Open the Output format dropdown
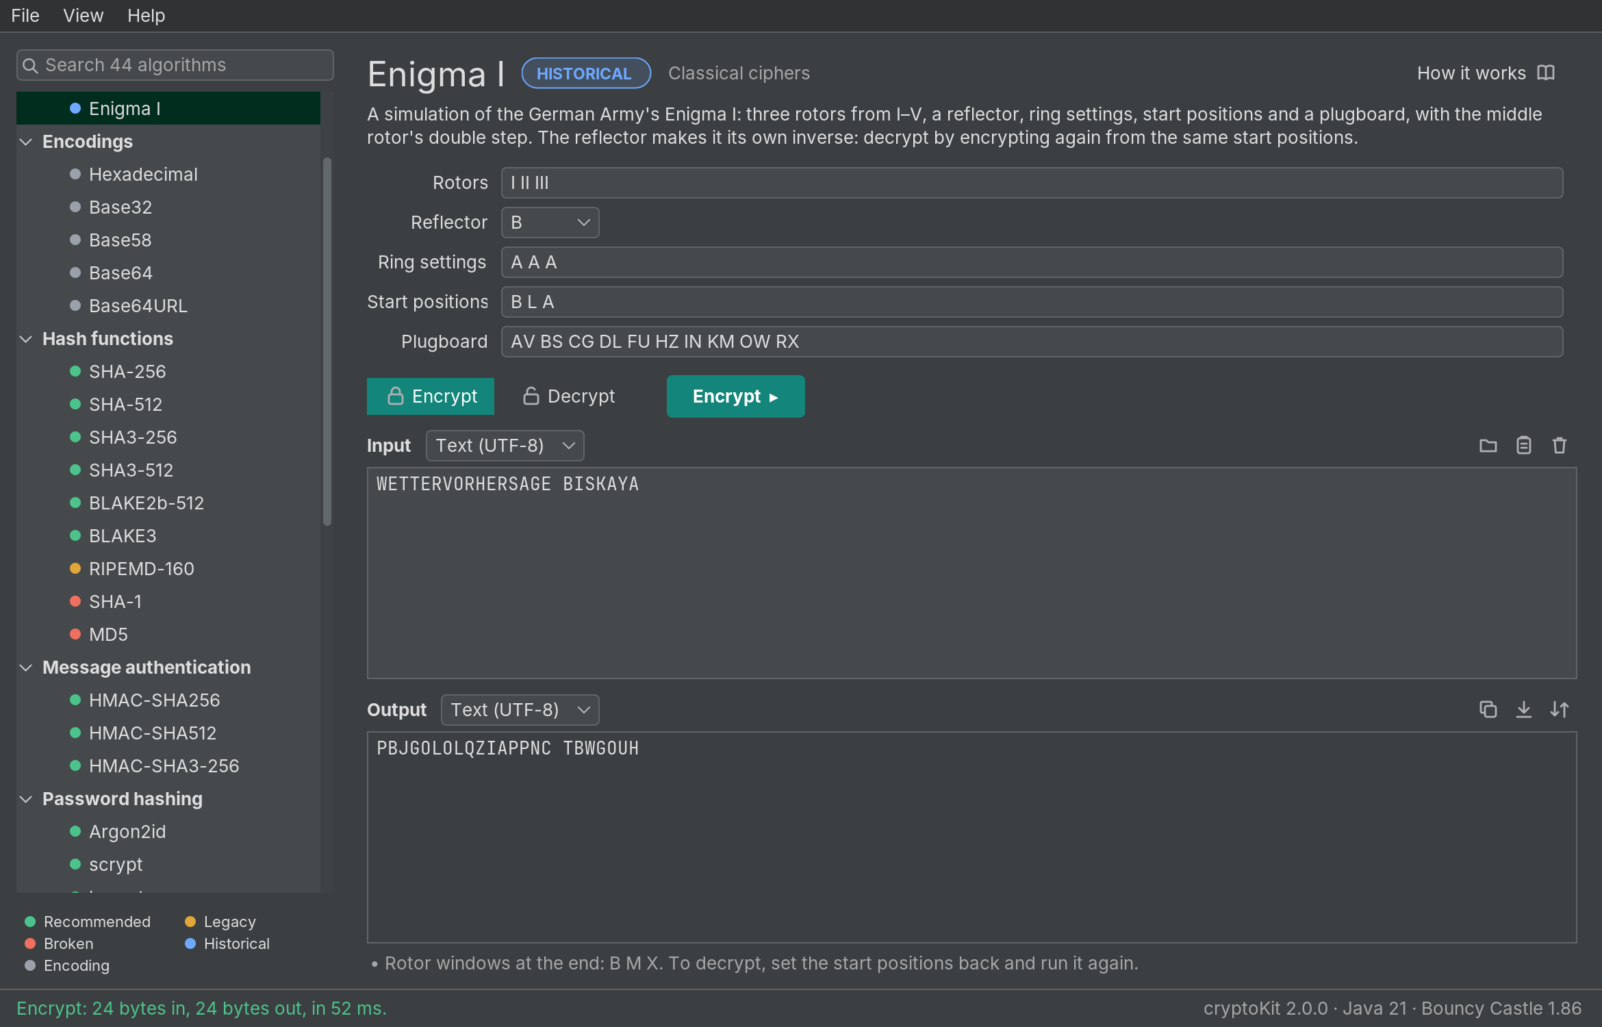 click(x=520, y=710)
